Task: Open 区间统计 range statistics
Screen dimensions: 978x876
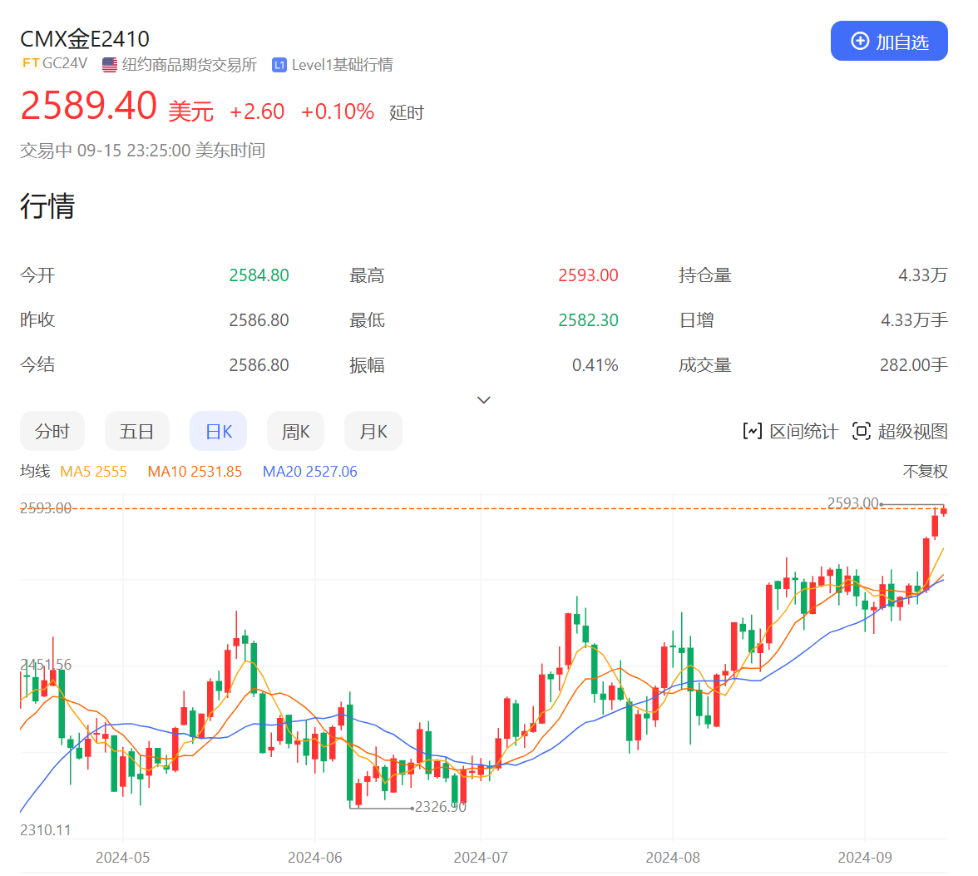Action: click(x=790, y=431)
